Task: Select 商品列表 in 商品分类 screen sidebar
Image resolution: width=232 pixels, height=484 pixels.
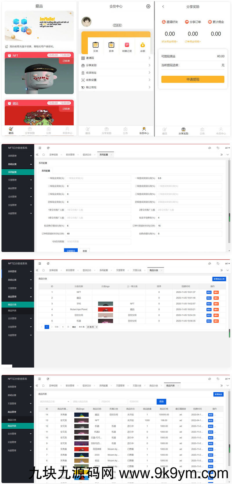Action: [x=12, y=311]
